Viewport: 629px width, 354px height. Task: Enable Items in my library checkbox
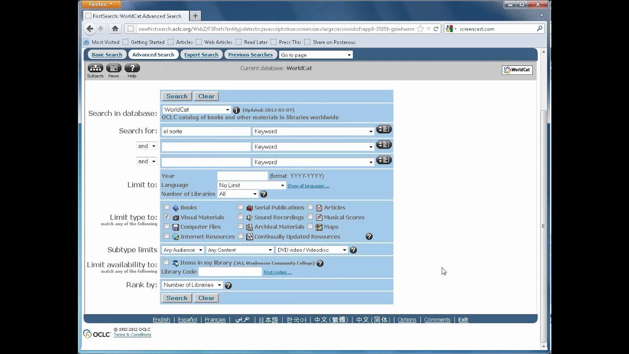pyautogui.click(x=166, y=262)
